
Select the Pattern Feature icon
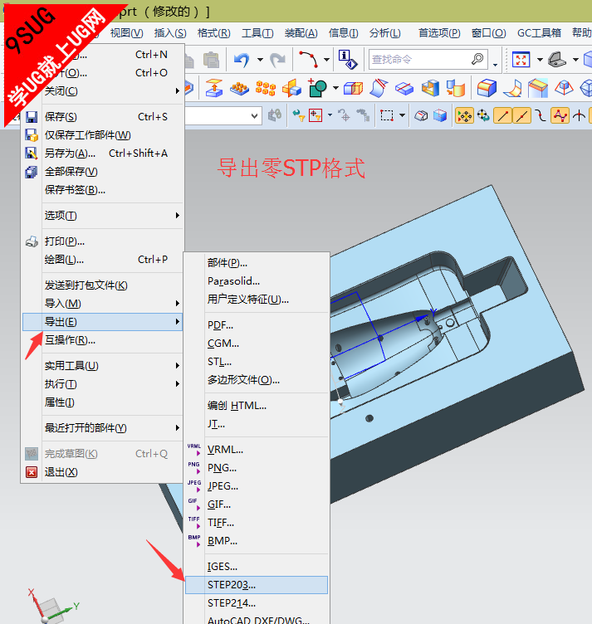tap(239, 89)
